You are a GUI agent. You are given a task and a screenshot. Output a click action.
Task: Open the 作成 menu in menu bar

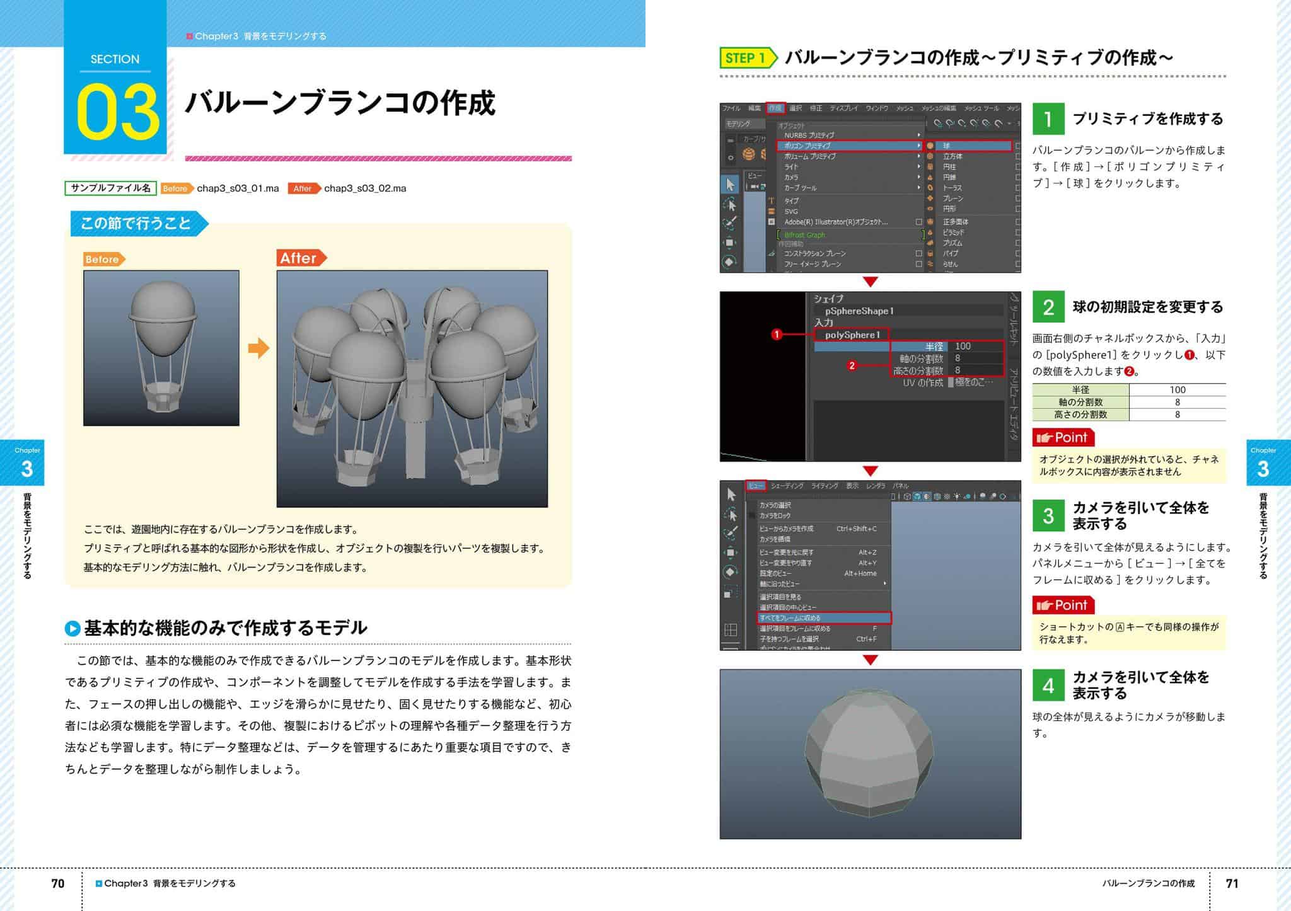click(x=775, y=108)
